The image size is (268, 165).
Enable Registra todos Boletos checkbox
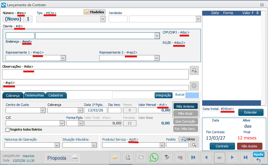[x=8, y=129]
